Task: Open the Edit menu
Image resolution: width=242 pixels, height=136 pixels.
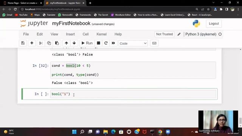Action: (40, 34)
